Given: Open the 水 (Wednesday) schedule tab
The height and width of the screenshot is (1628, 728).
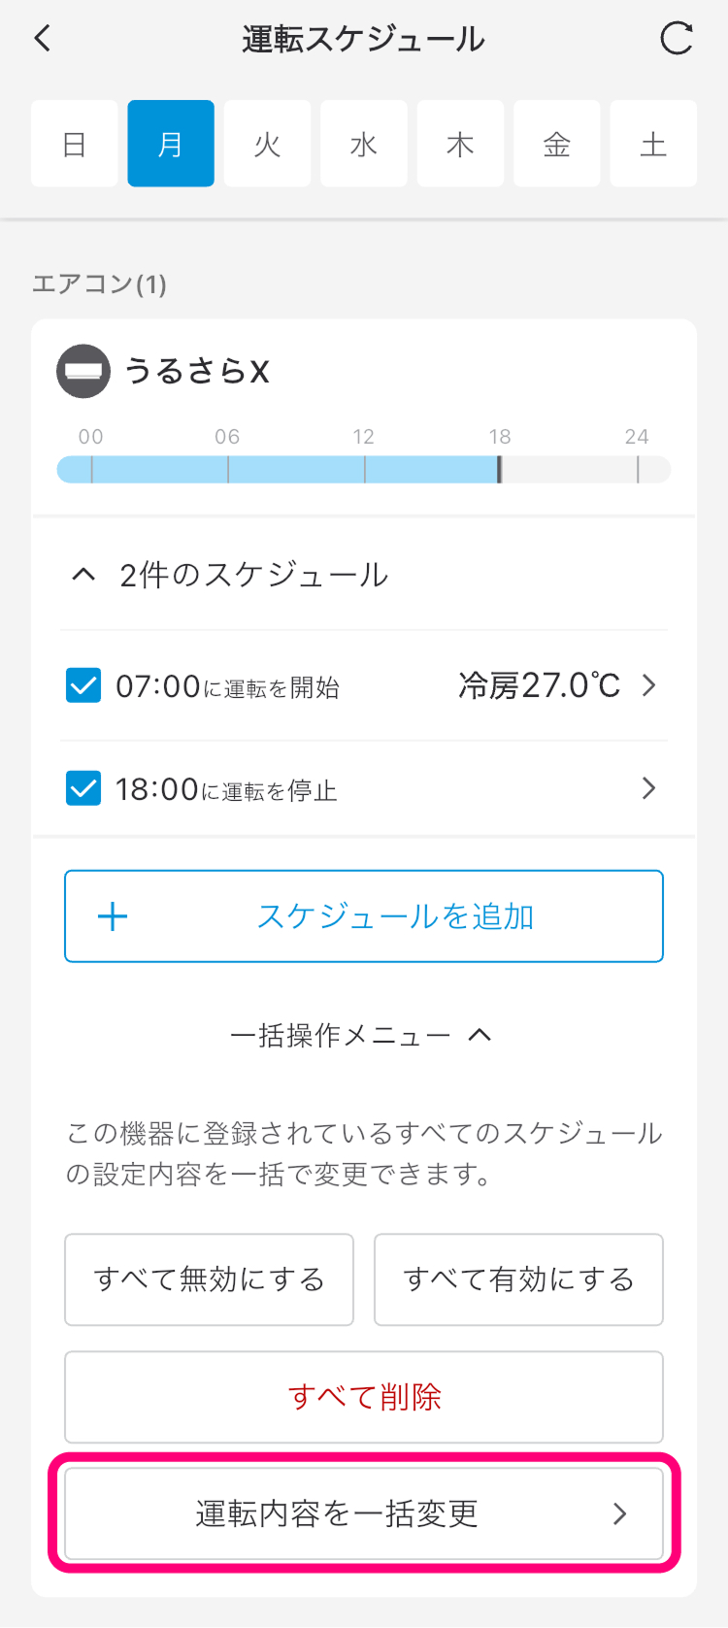Looking at the screenshot, I should click(x=363, y=144).
